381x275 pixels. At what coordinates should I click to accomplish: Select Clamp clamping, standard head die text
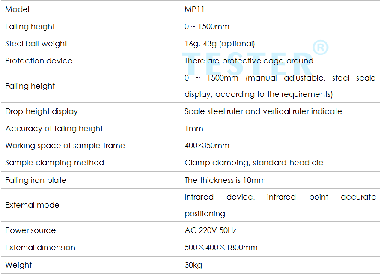pos(254,163)
